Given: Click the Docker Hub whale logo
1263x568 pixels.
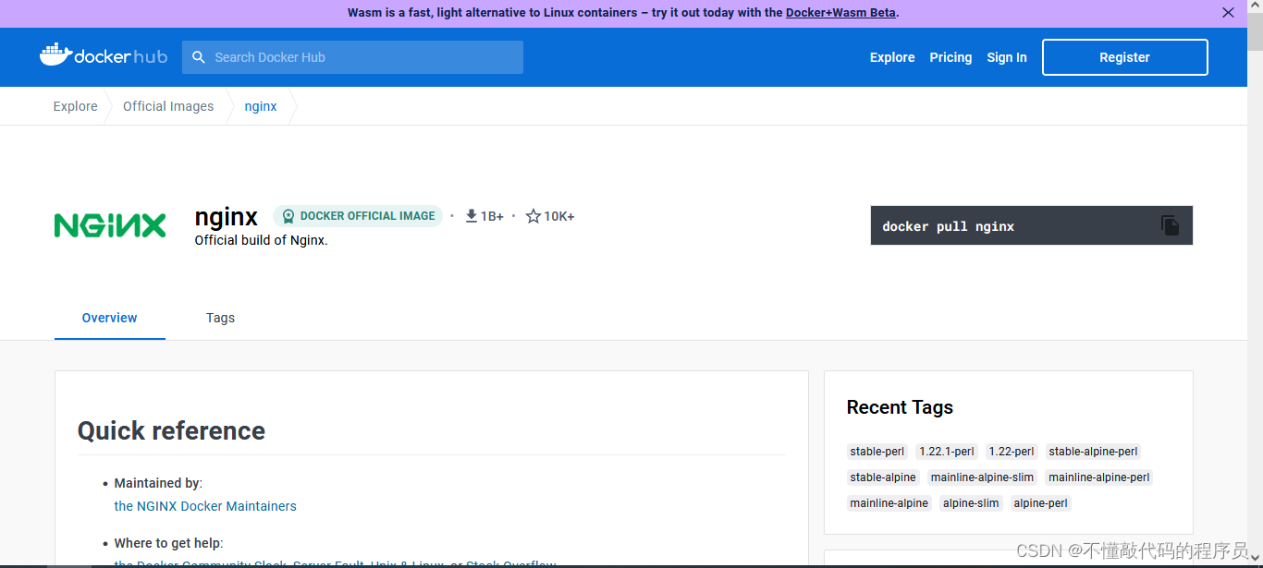Looking at the screenshot, I should pyautogui.click(x=55, y=54).
